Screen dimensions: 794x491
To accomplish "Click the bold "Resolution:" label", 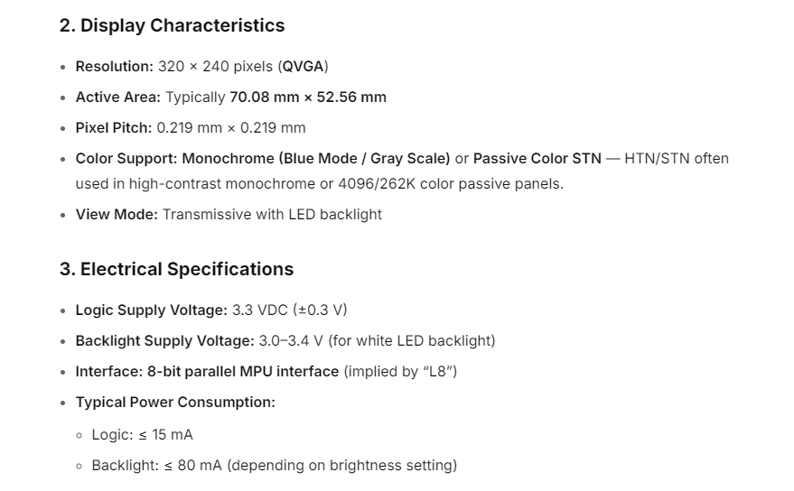I will [115, 66].
